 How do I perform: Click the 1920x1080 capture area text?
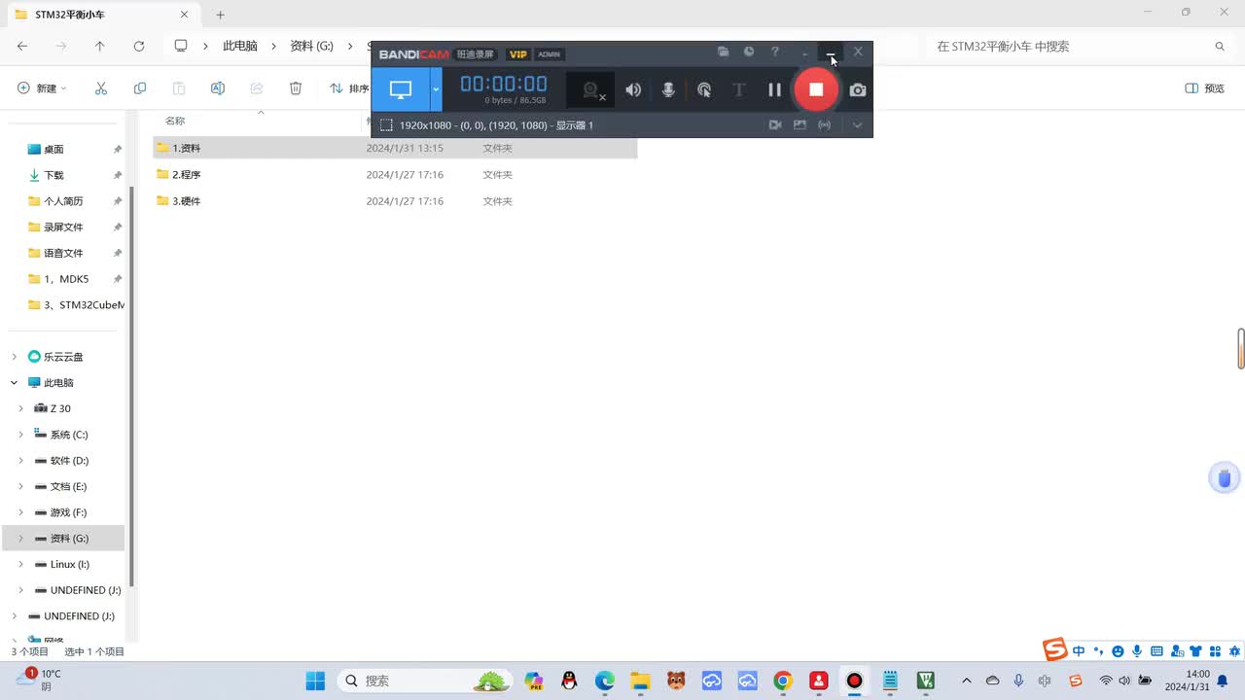[x=496, y=125]
